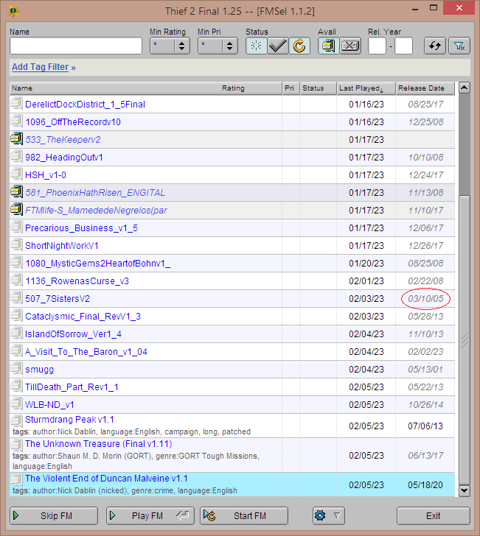Image resolution: width=480 pixels, height=536 pixels.
Task: Sort by the Pri column header
Action: click(x=291, y=88)
